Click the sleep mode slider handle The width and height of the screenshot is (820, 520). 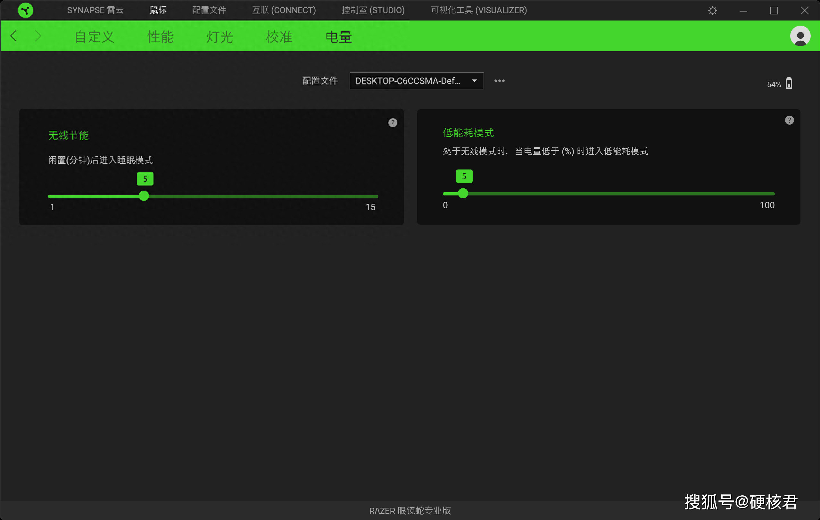pyautogui.click(x=144, y=196)
